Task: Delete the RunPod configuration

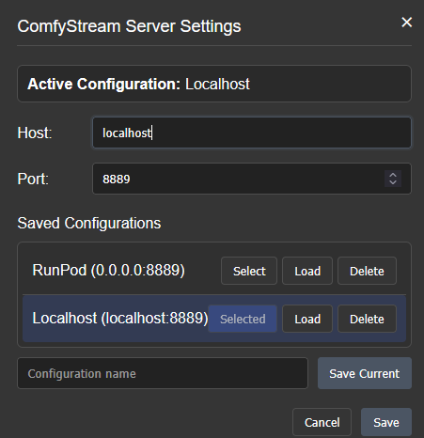Action: coord(367,271)
